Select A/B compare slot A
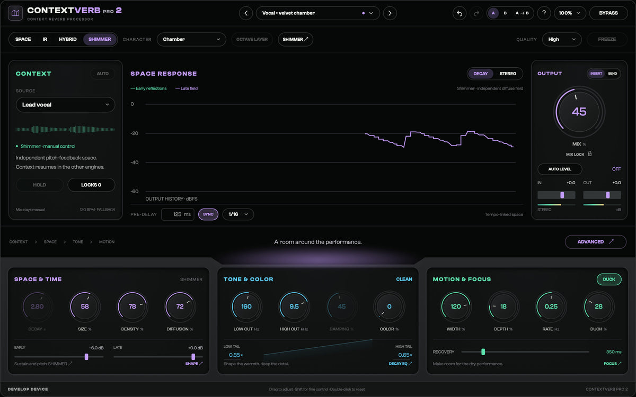This screenshot has height=397, width=636. pyautogui.click(x=493, y=13)
